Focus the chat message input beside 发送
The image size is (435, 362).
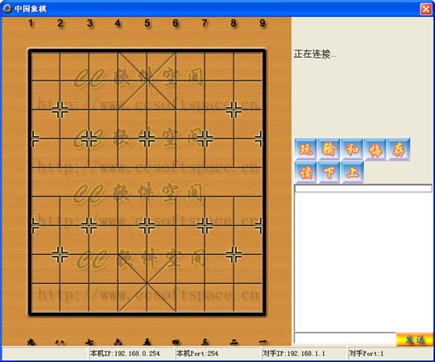pos(345,339)
